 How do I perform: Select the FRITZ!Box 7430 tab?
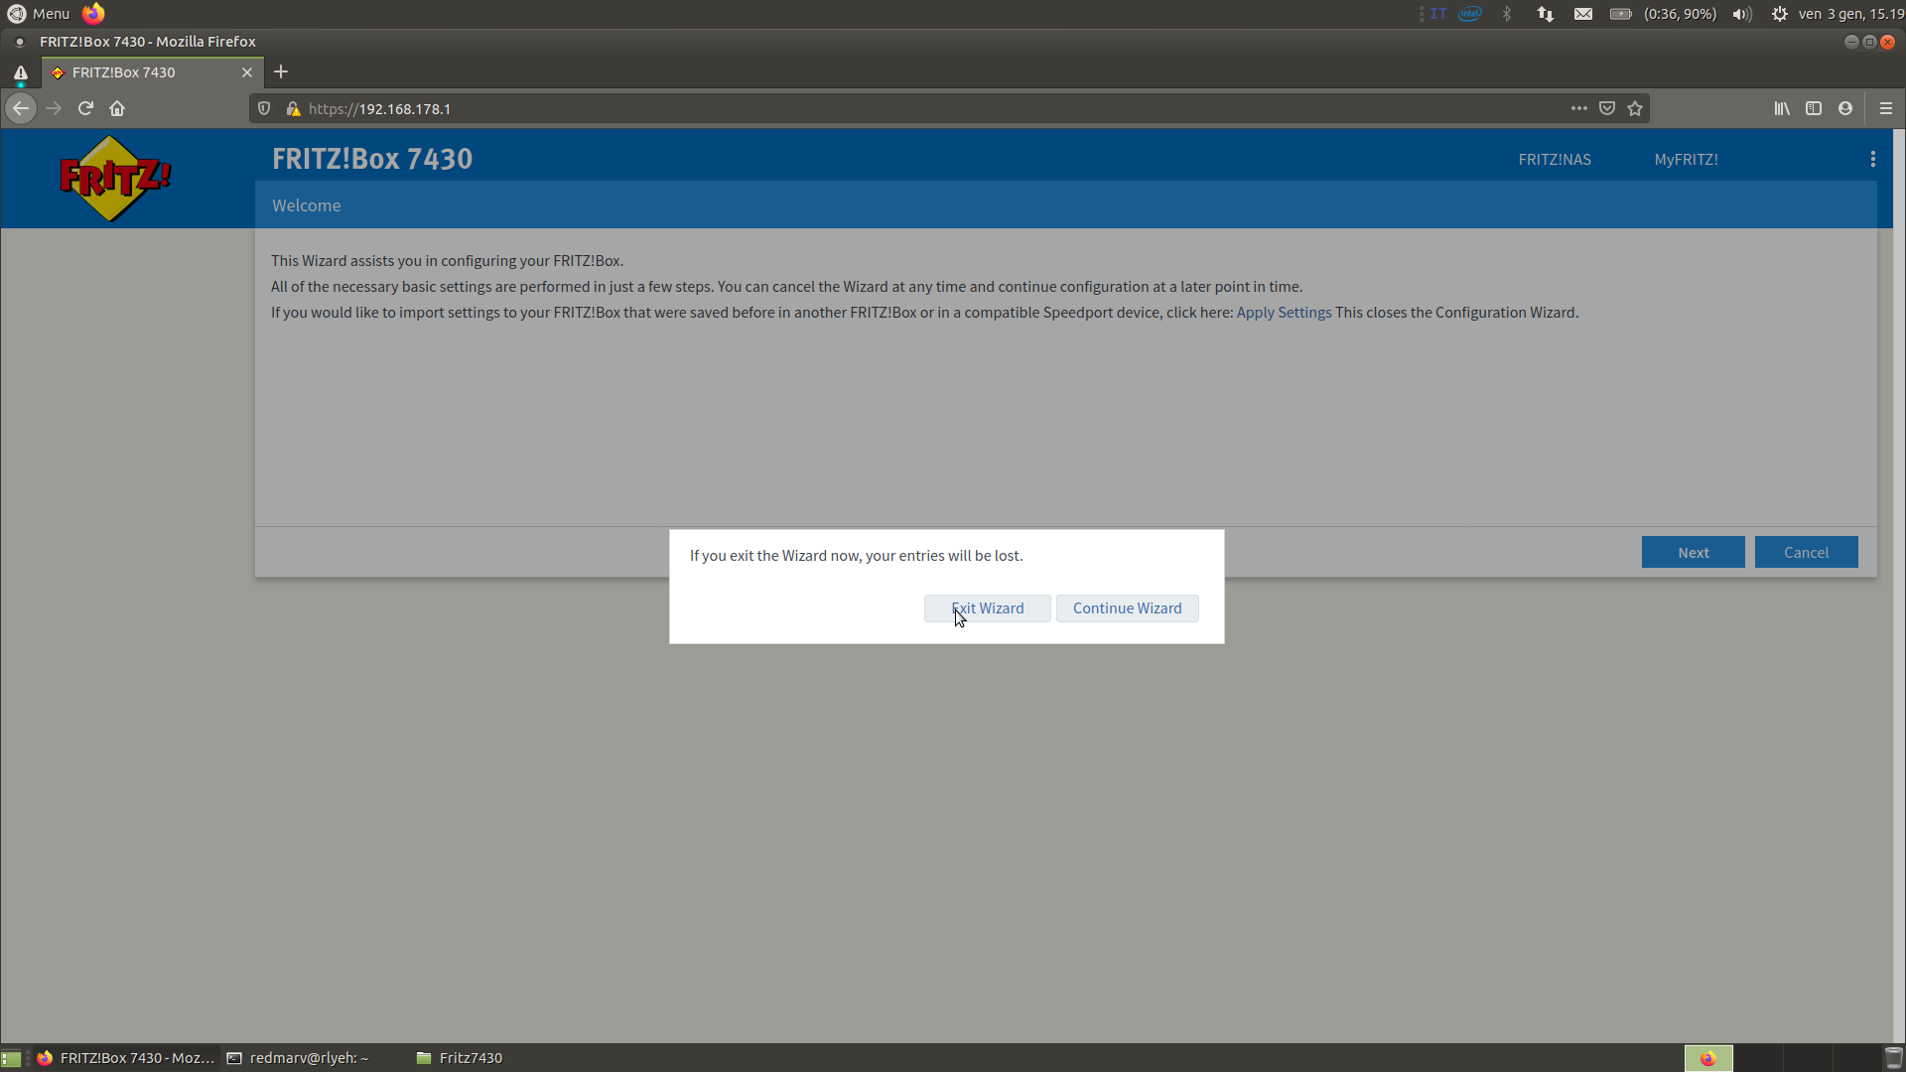point(153,72)
